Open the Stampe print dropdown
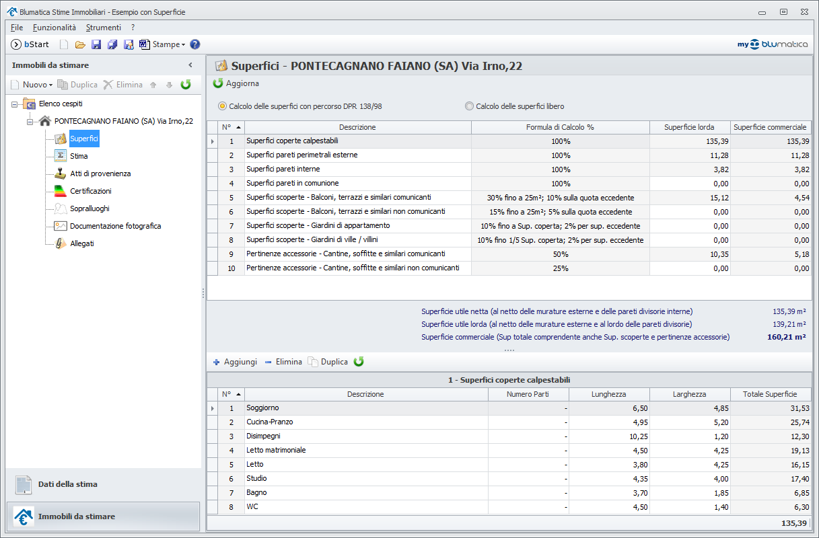 162,44
